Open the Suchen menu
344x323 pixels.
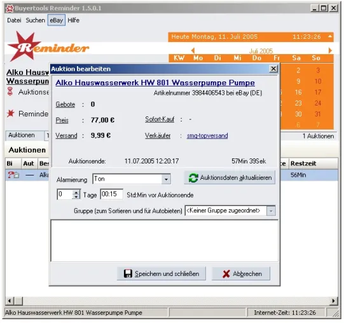pos(36,20)
